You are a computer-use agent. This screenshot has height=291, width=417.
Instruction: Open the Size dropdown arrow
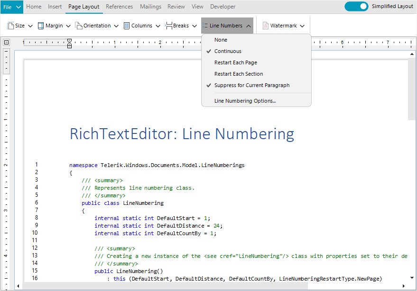[x=30, y=26]
